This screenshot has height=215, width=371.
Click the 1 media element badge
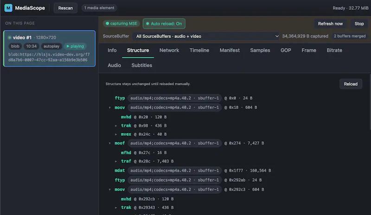[x=99, y=8]
